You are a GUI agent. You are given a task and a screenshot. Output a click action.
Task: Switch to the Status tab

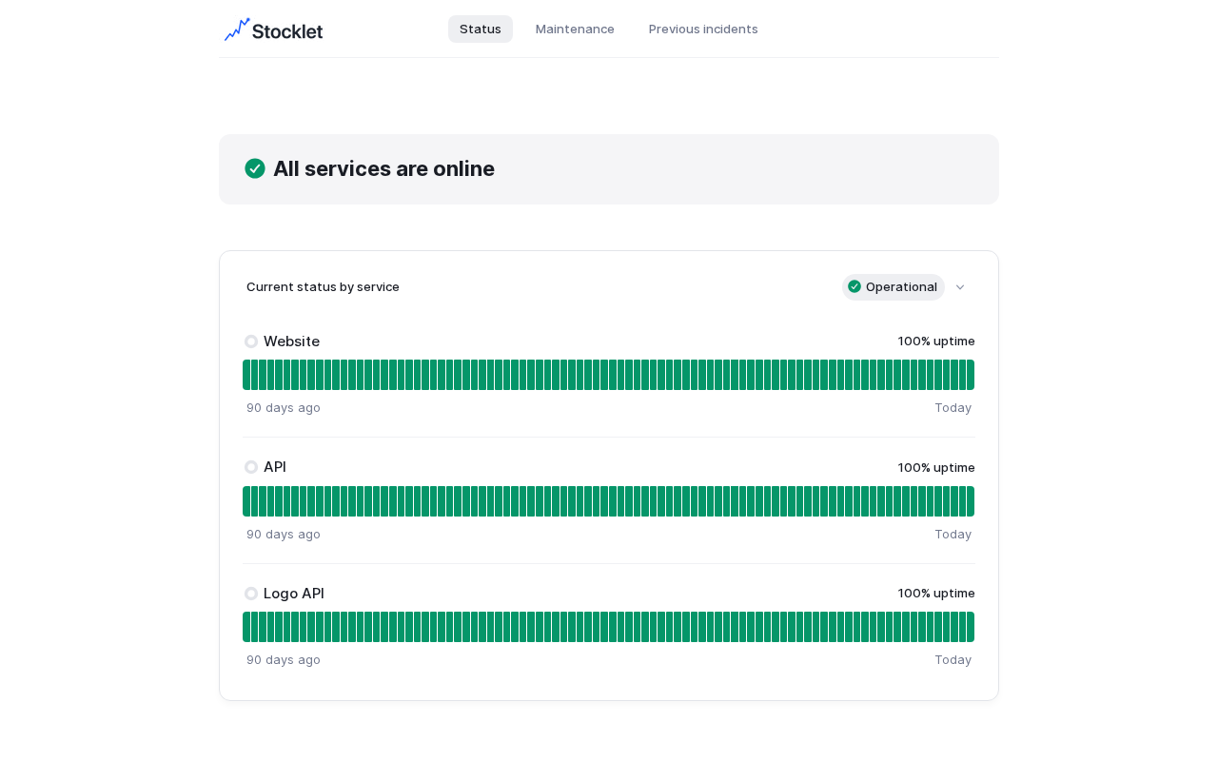pyautogui.click(x=481, y=29)
